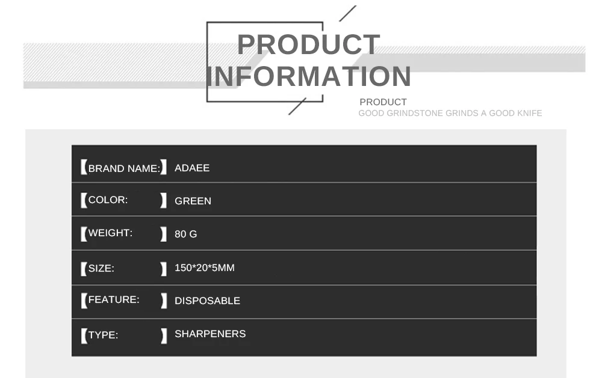
Task: Click the right bracket after FEATURE
Action: (164, 300)
